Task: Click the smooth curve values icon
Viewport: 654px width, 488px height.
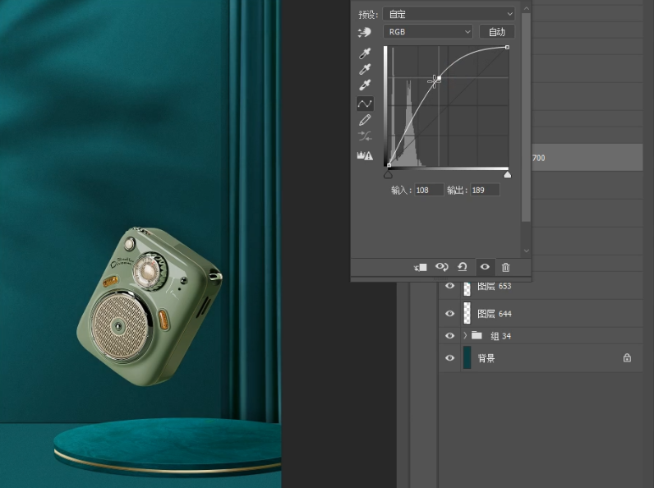Action: tap(365, 136)
